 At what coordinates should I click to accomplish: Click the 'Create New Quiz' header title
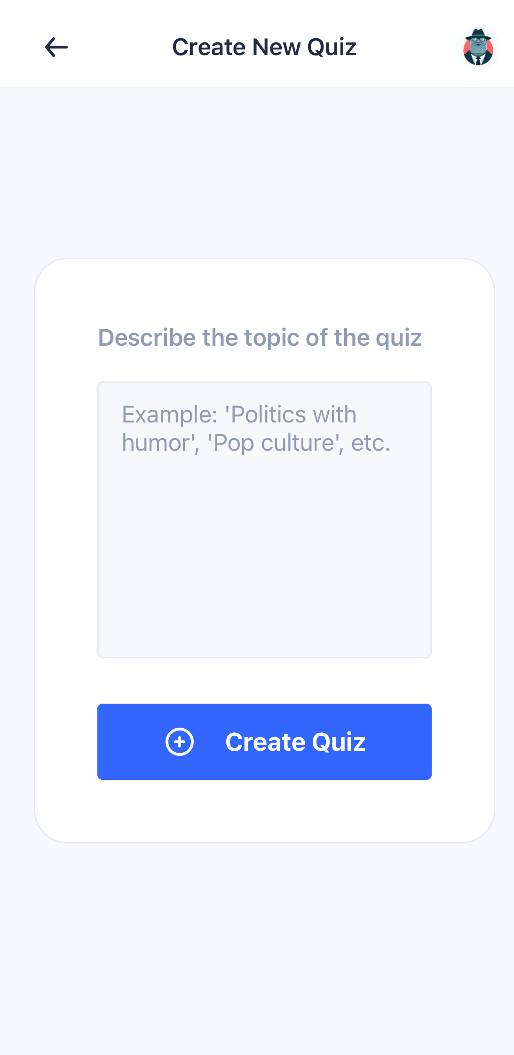tap(264, 47)
